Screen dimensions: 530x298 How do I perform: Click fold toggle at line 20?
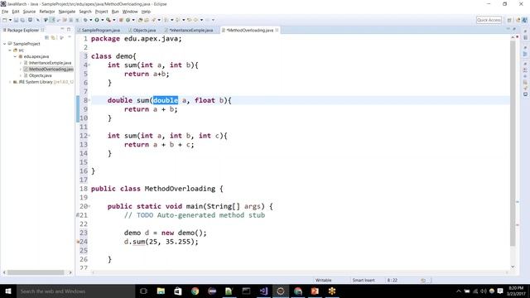point(89,206)
